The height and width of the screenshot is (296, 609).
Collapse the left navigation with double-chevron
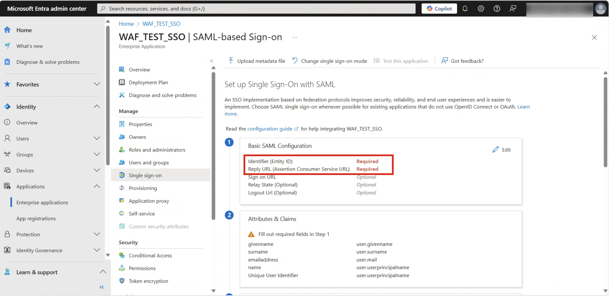(101, 287)
